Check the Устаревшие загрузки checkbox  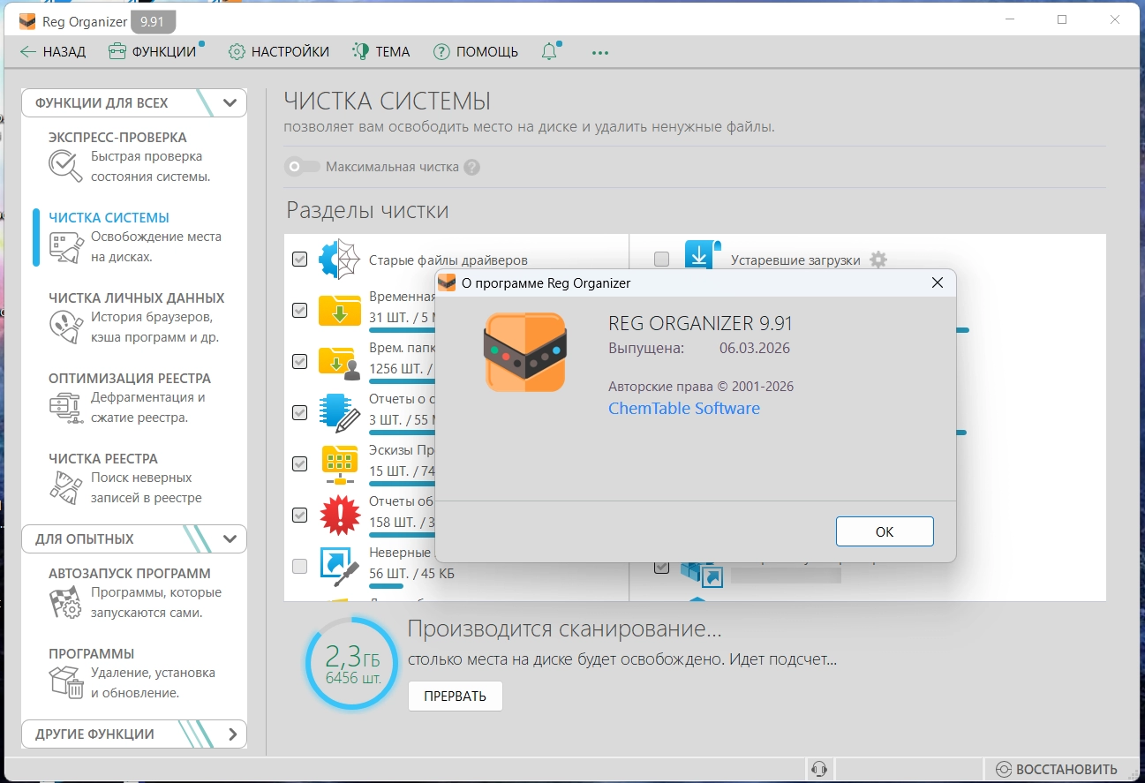point(661,260)
